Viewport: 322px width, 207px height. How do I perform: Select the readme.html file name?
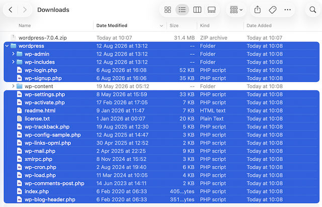tap(40, 111)
